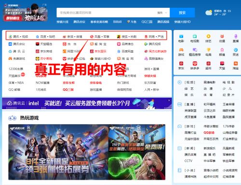
Task: Click the 拼多多 shopping icon
Action: click(x=195, y=63)
